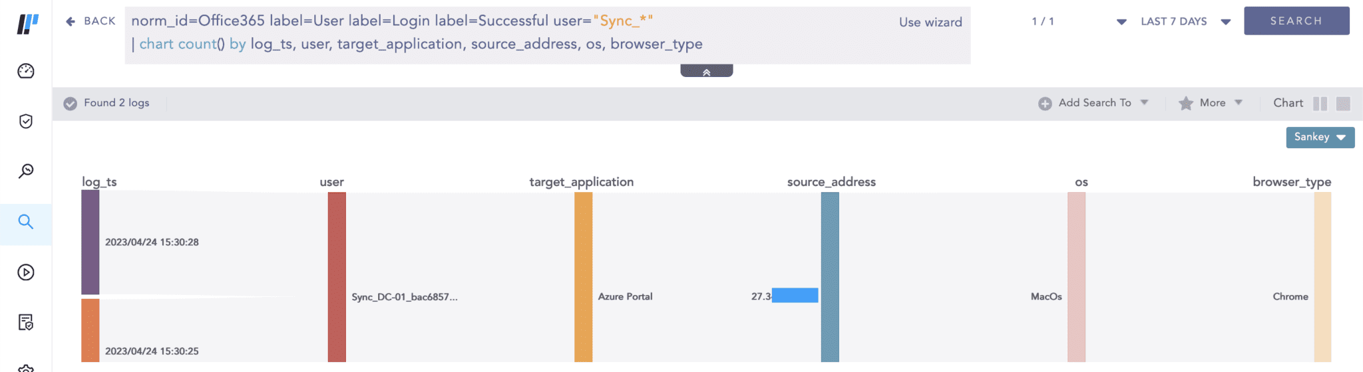This screenshot has width=1363, height=372.
Task: Open the Sankey chart type dropdown
Action: click(1320, 138)
